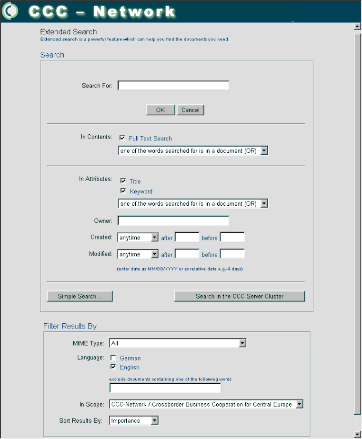362x439 pixels.
Task: Click the Owner input field
Action: [173, 221]
